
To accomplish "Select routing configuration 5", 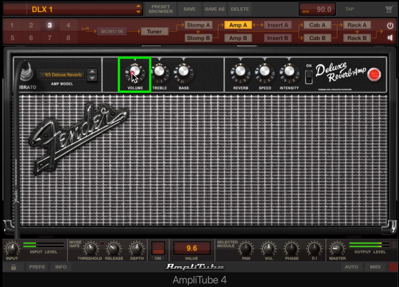I will [12, 38].
